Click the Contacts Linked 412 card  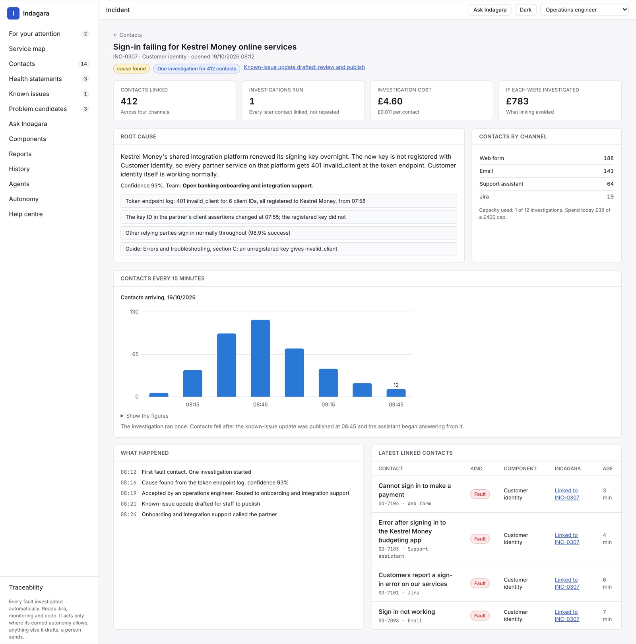(175, 101)
